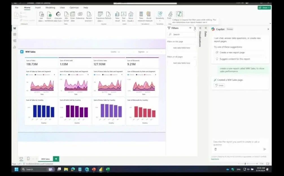The height and width of the screenshot is (176, 284).
Task: Close the Copilot pane
Action: pos(268,29)
